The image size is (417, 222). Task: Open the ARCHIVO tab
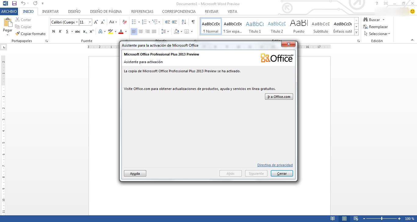[x=9, y=12]
